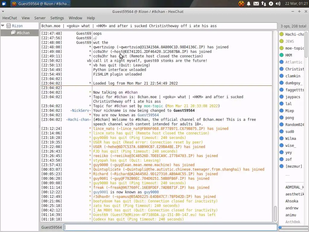Open the mail envelope tray icon
Viewport: 309px width, 232px height.
(256, 4)
